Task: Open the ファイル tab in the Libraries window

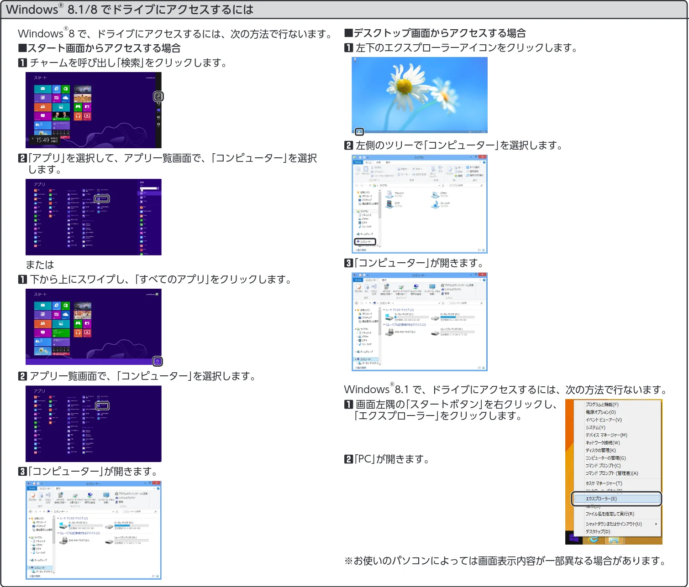Action: (358, 162)
